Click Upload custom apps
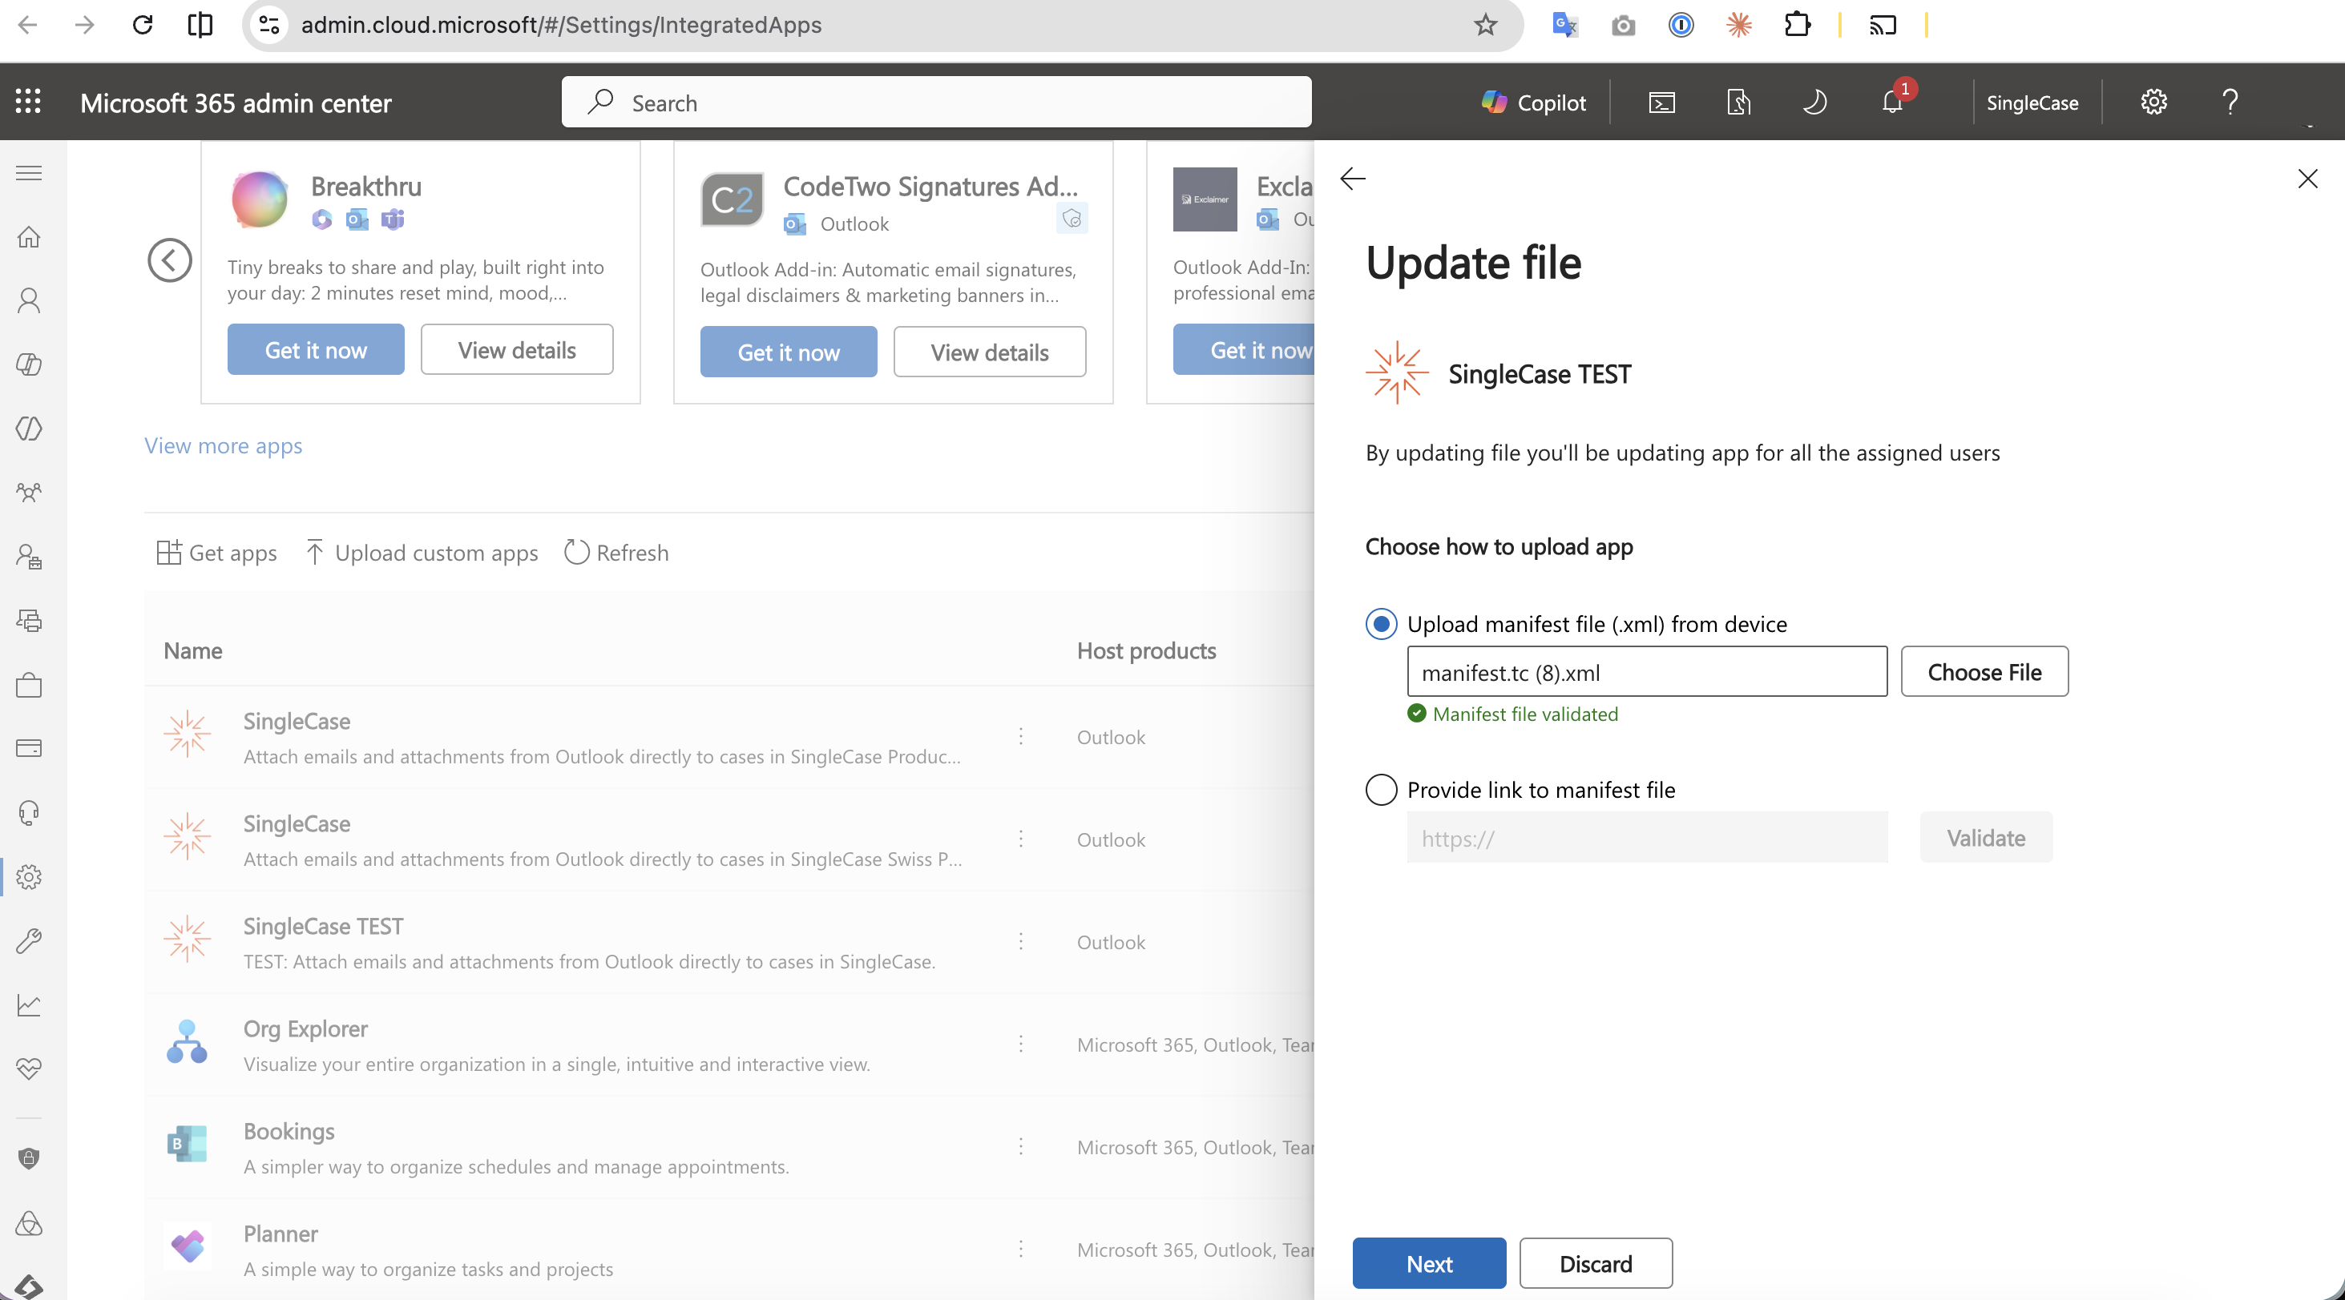 pyautogui.click(x=422, y=553)
